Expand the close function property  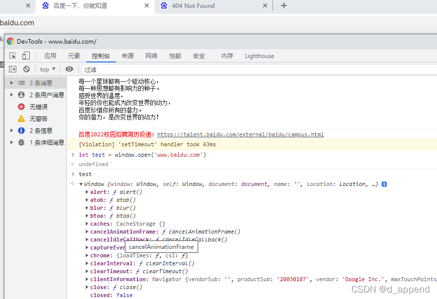(87, 287)
